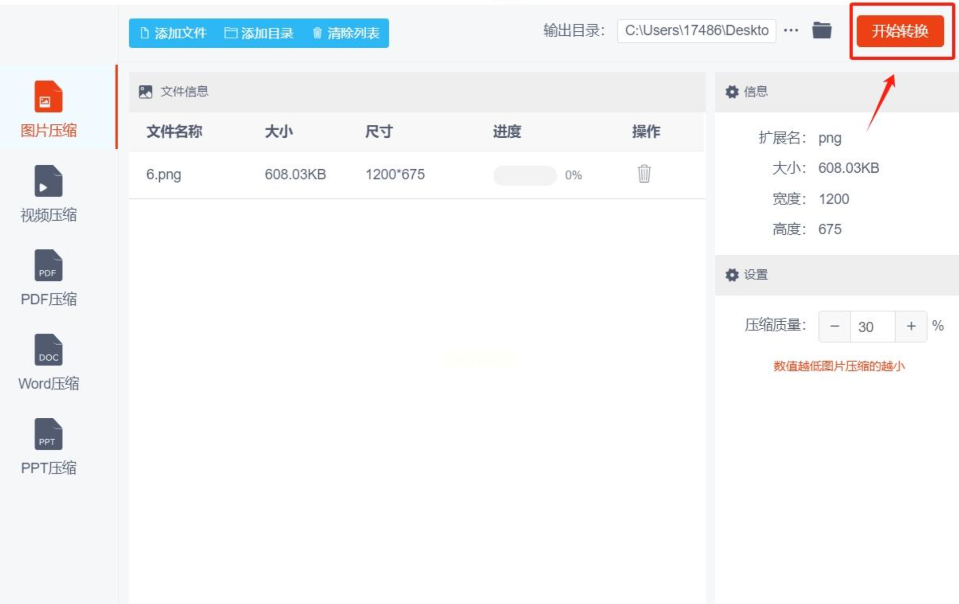Click the three-dots browse output directory
The width and height of the screenshot is (959, 604).
pos(791,31)
